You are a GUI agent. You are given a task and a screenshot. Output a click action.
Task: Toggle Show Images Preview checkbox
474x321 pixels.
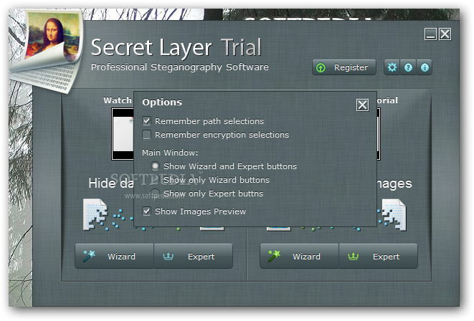click(146, 211)
